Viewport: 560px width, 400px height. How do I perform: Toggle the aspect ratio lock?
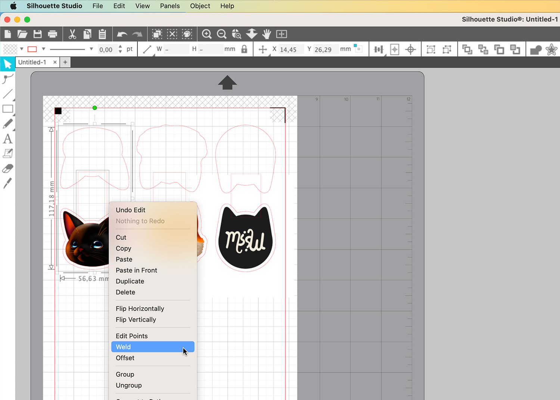(244, 49)
